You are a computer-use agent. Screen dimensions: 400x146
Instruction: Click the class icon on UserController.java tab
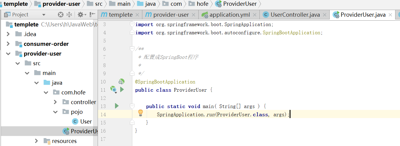[266, 15]
